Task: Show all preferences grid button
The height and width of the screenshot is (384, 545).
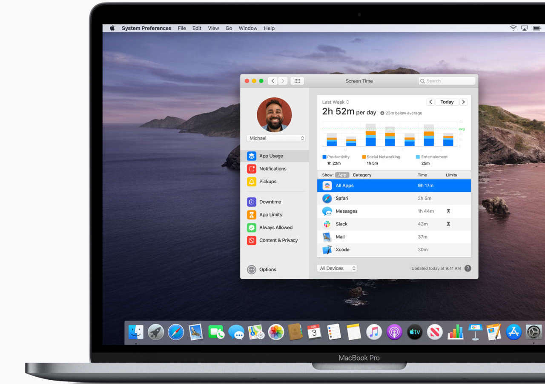Action: [x=297, y=81]
